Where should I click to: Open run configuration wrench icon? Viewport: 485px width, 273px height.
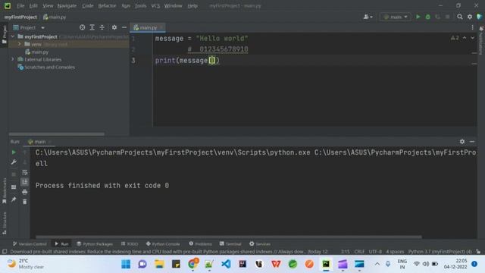(x=14, y=162)
